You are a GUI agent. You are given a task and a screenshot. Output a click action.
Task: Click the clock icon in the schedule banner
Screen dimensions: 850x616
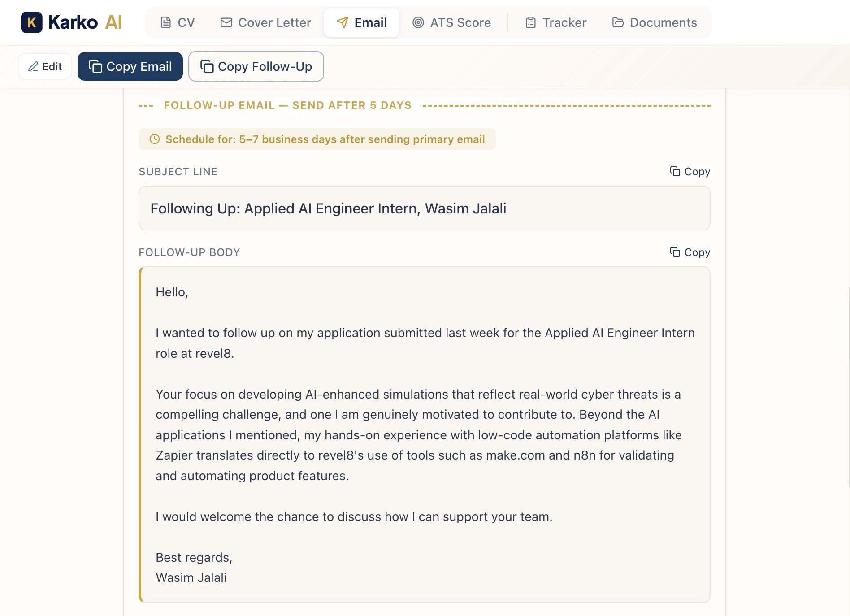154,139
